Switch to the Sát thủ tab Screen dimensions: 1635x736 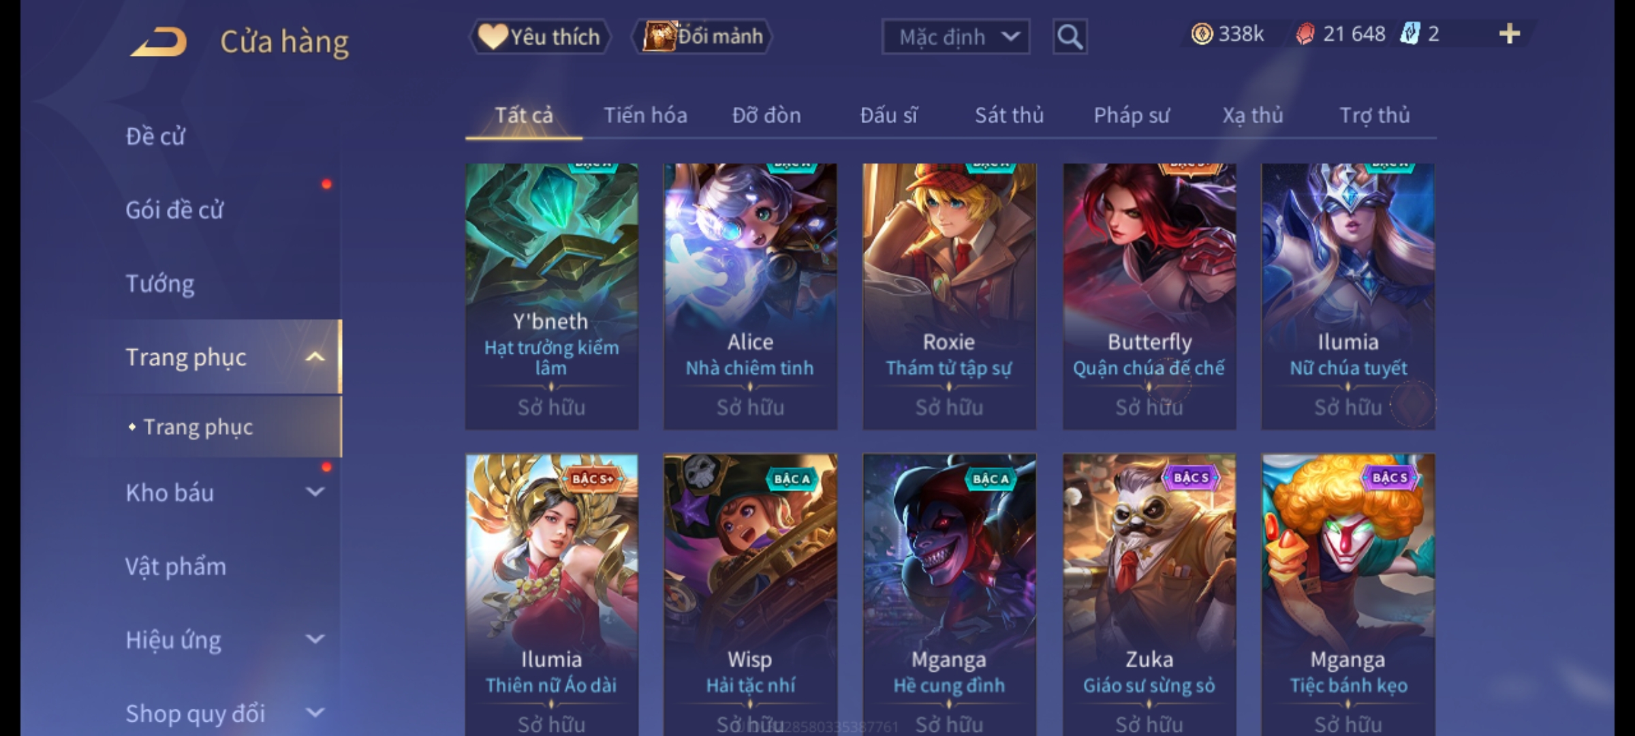coord(1009,115)
